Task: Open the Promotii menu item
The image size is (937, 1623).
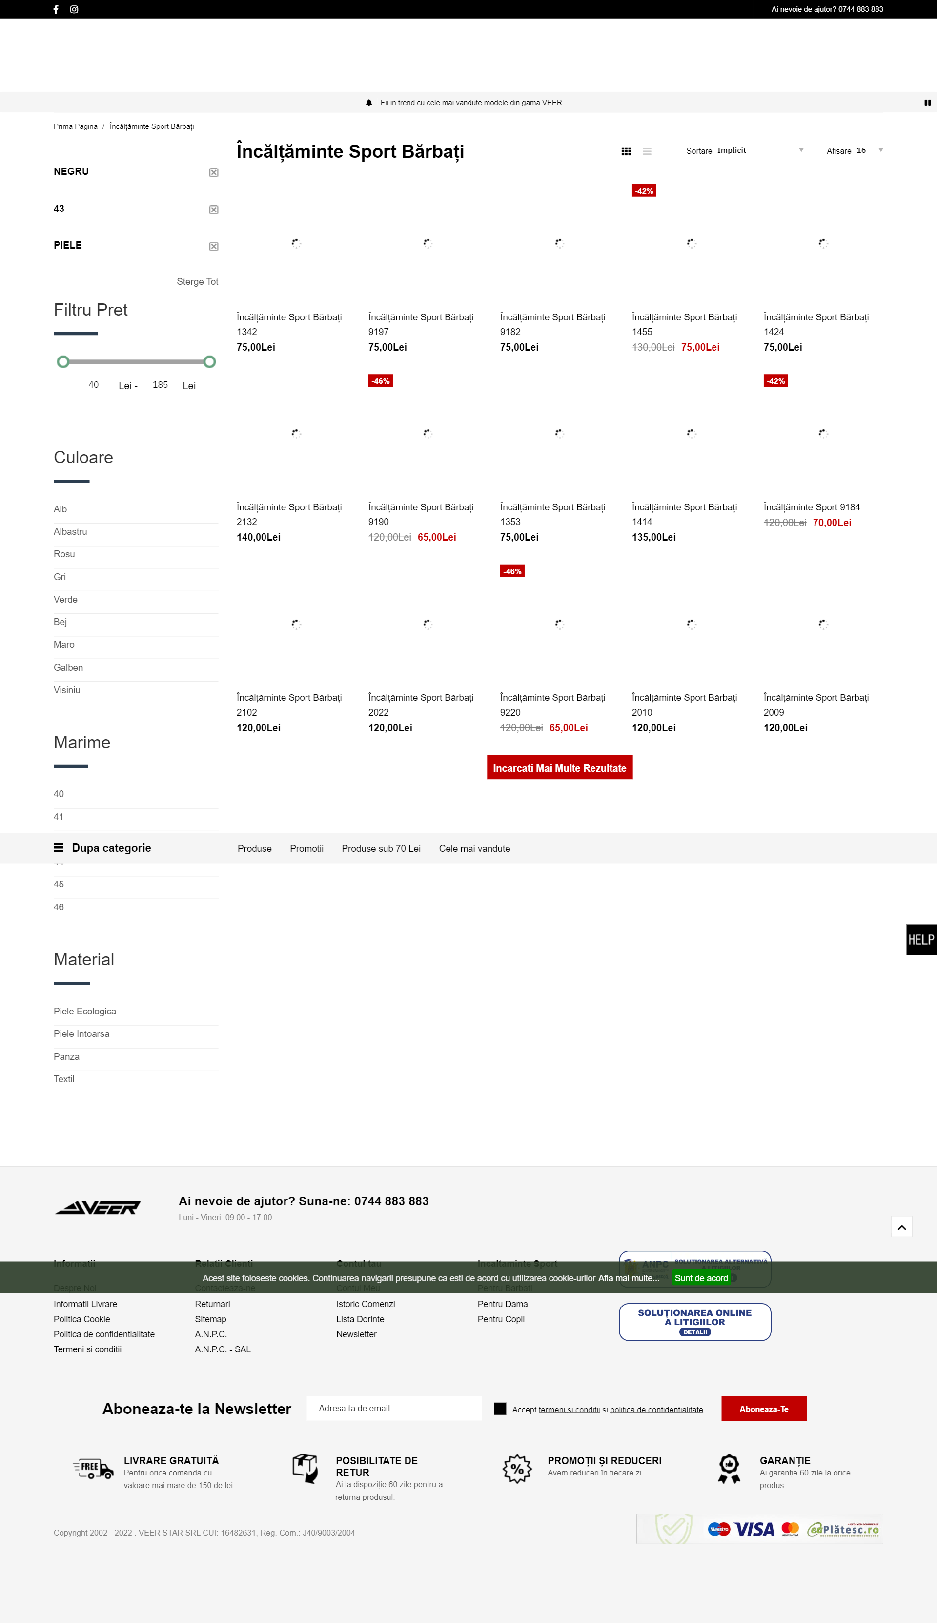Action: click(307, 849)
